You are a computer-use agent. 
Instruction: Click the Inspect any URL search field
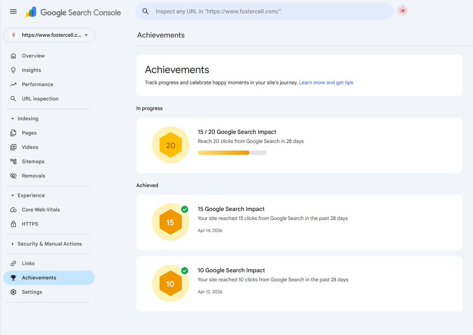coord(264,11)
